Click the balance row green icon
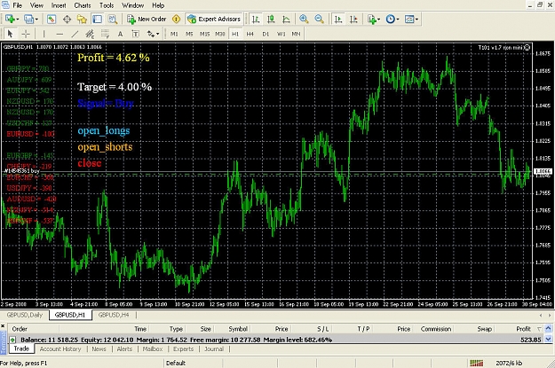Screen dimensions: 555x368 click(12, 340)
